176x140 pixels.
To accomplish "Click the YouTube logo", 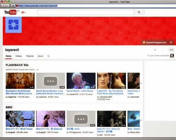I will 10,12.
